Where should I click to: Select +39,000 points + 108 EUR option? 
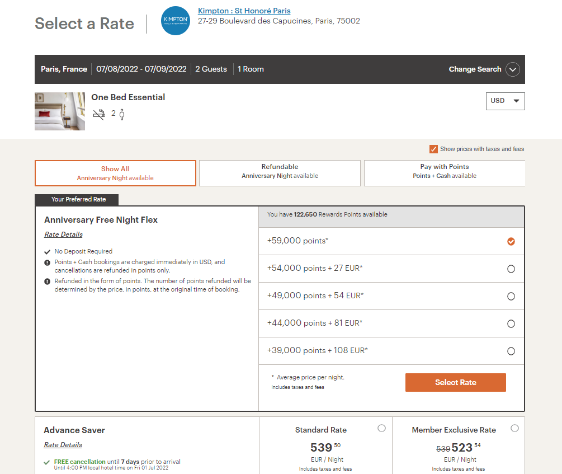coord(511,351)
